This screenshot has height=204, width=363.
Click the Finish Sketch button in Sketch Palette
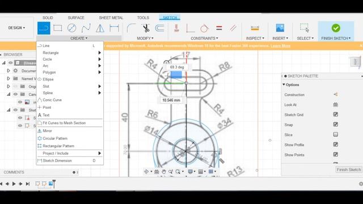click(x=349, y=169)
